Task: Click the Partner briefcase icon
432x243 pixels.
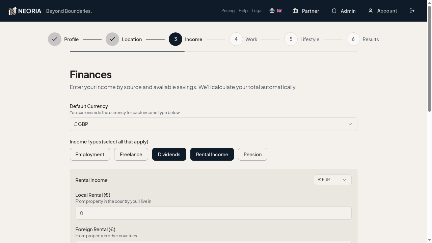Action: (295, 11)
